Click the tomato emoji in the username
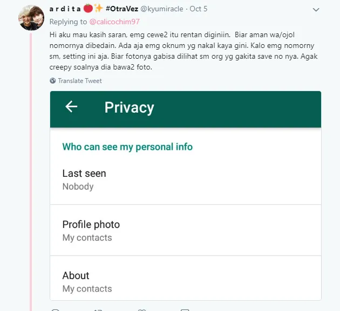The image size is (340, 311). pyautogui.click(x=88, y=9)
